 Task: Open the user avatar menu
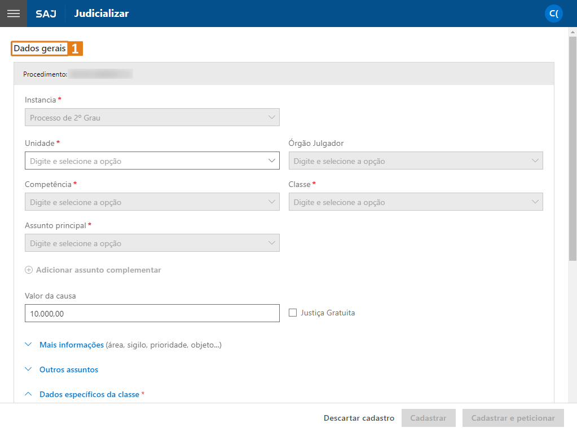click(553, 14)
